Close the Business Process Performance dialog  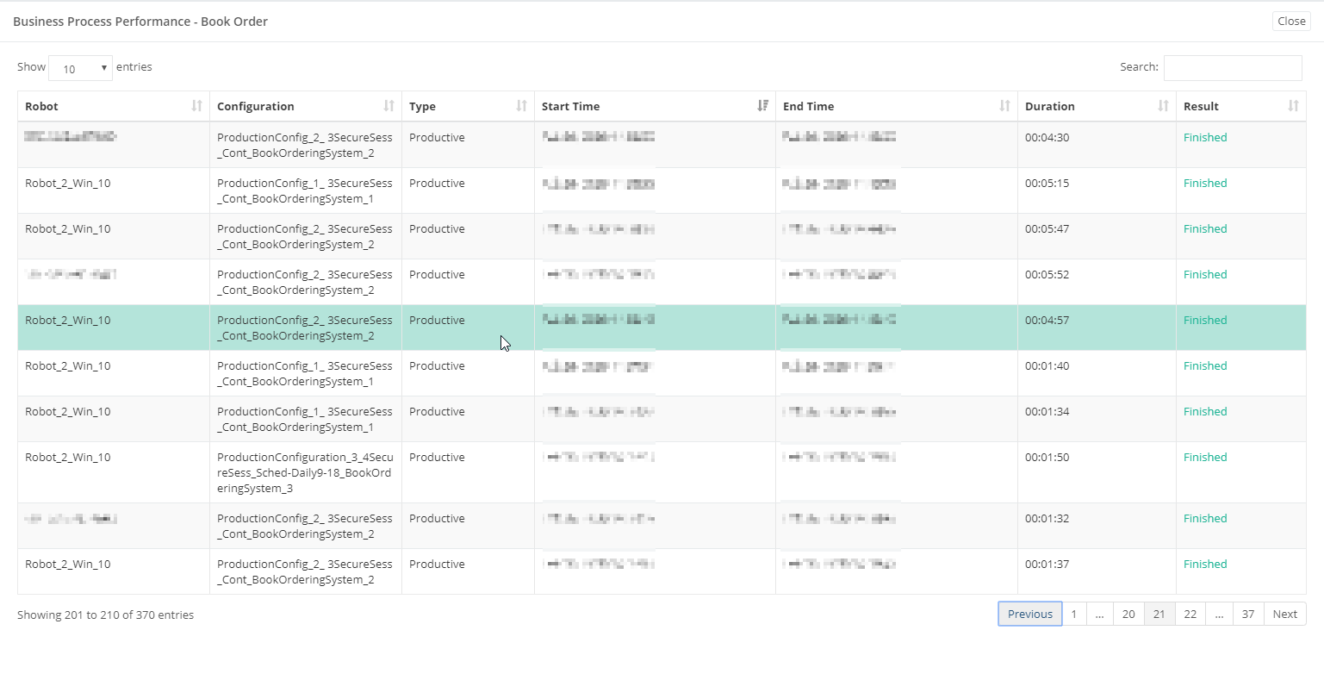click(x=1291, y=22)
